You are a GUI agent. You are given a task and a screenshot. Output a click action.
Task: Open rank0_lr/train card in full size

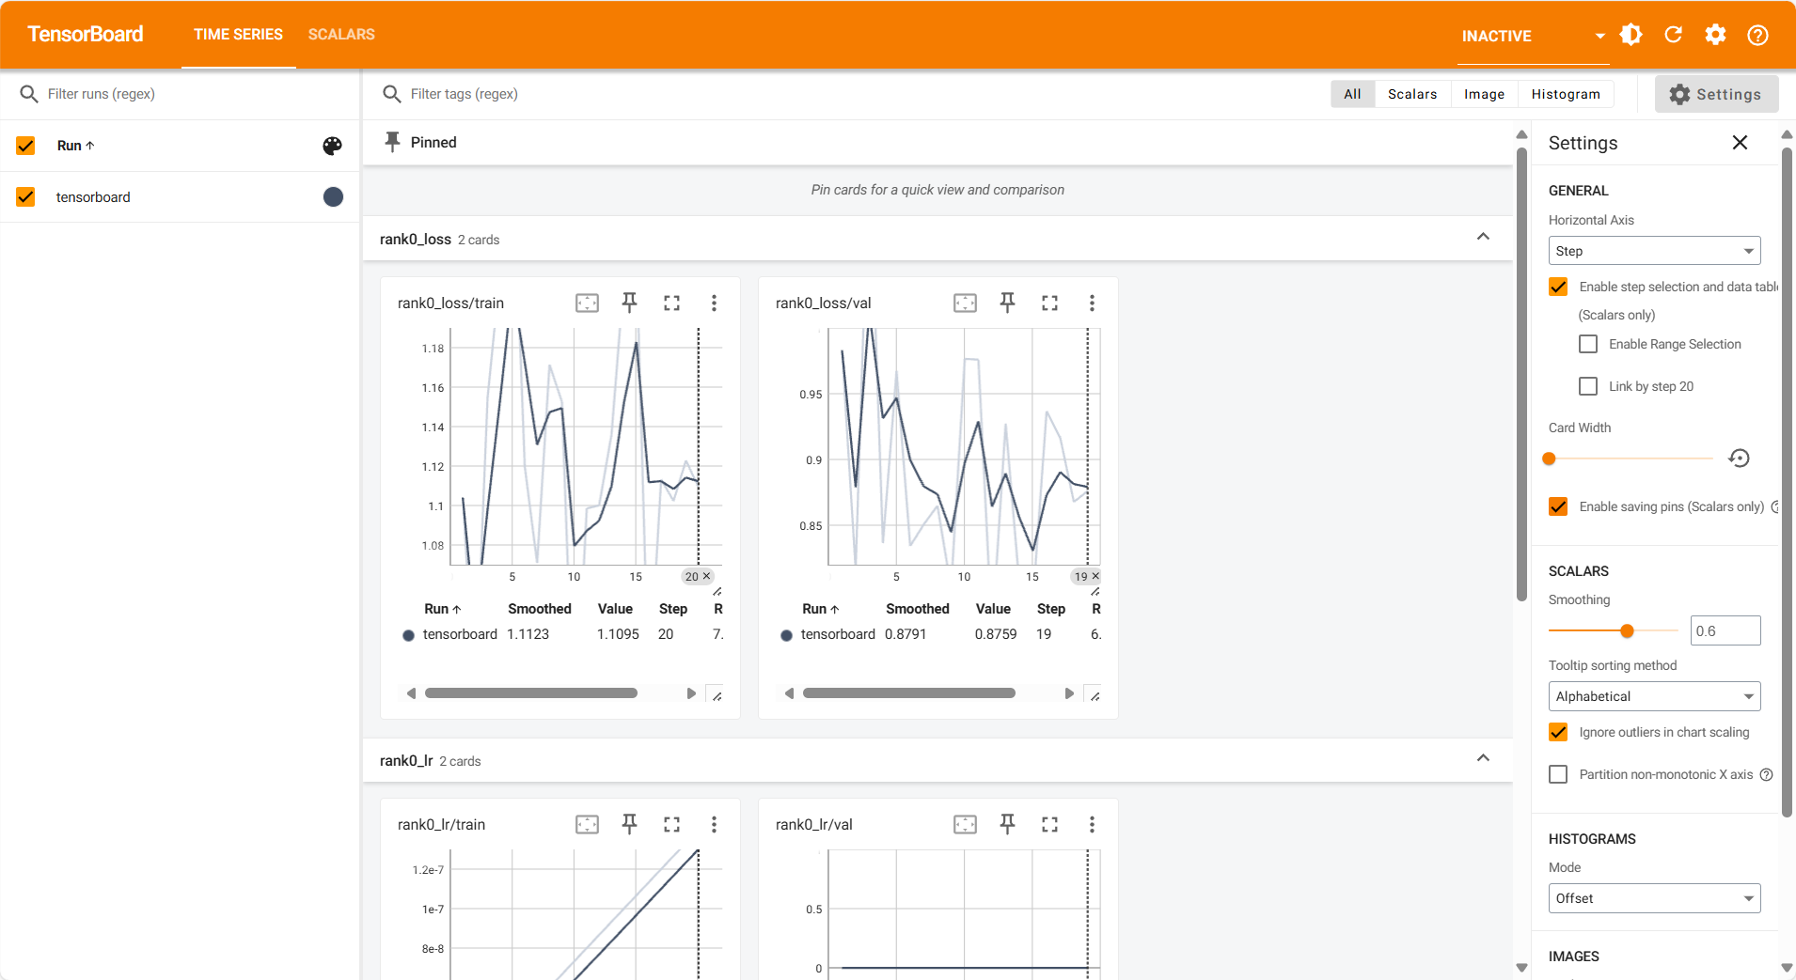point(671,824)
